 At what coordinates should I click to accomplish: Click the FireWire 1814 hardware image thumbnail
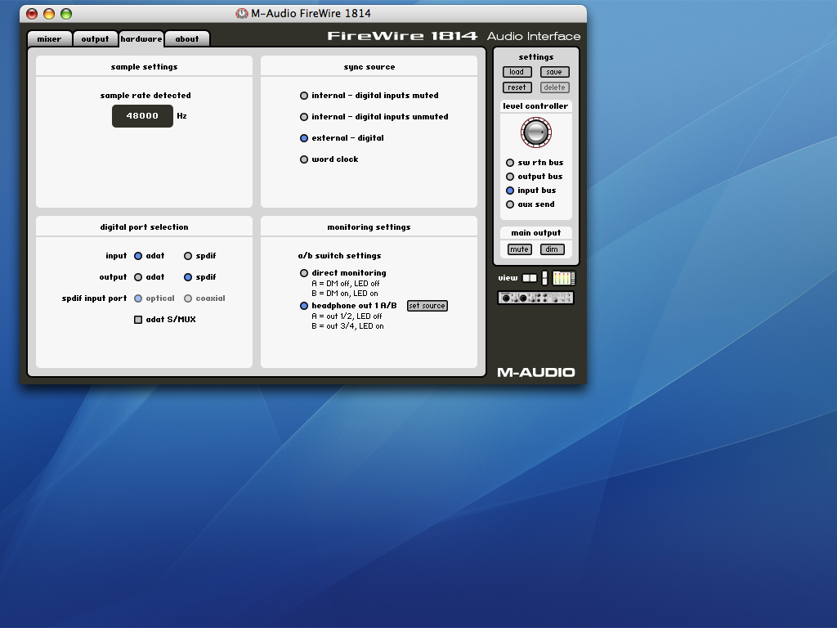pyautogui.click(x=535, y=298)
